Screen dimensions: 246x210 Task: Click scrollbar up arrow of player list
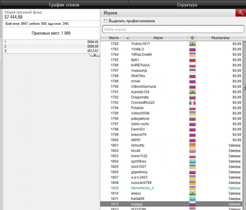(244, 43)
